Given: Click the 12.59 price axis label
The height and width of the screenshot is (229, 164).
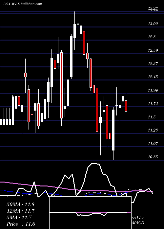Looking at the screenshot, I should [x=153, y=50].
